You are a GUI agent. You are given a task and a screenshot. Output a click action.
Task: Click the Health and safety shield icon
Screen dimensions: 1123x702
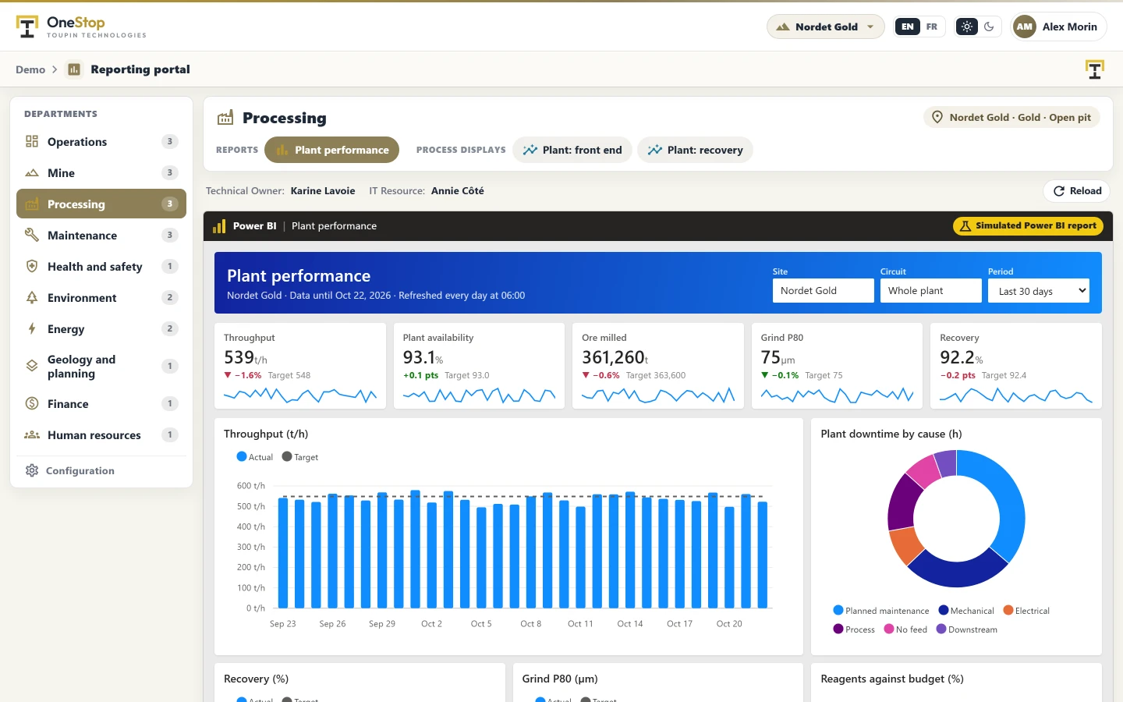coord(32,266)
